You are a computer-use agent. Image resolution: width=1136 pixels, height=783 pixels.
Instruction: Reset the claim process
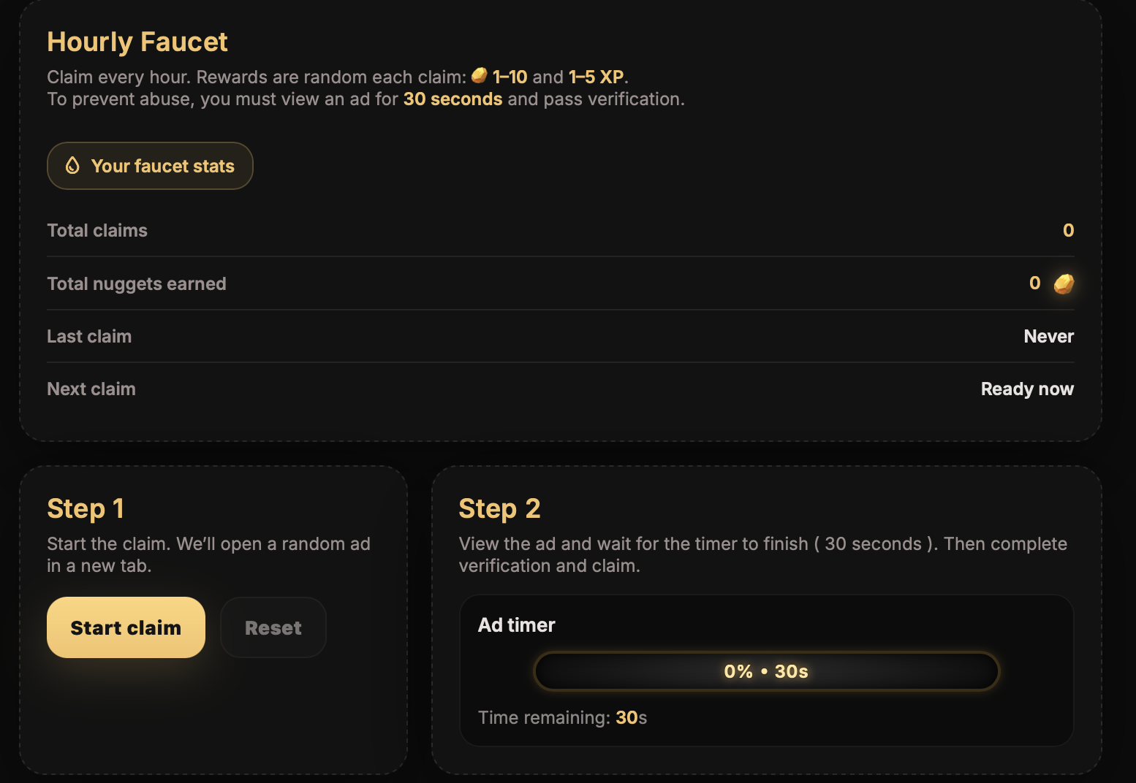[x=273, y=627]
